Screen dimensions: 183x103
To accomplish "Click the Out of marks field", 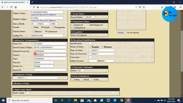I will [x=109, y=61].
